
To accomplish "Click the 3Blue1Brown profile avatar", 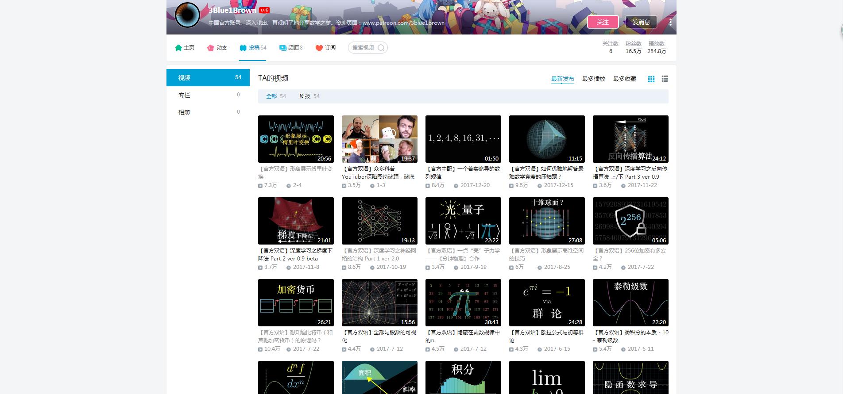I will tap(187, 15).
